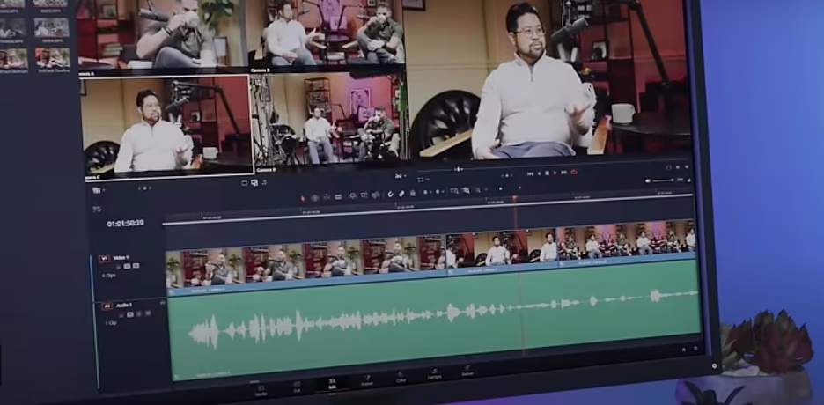Click the Play Reverse button
This screenshot has width=824, height=405.
(539, 173)
